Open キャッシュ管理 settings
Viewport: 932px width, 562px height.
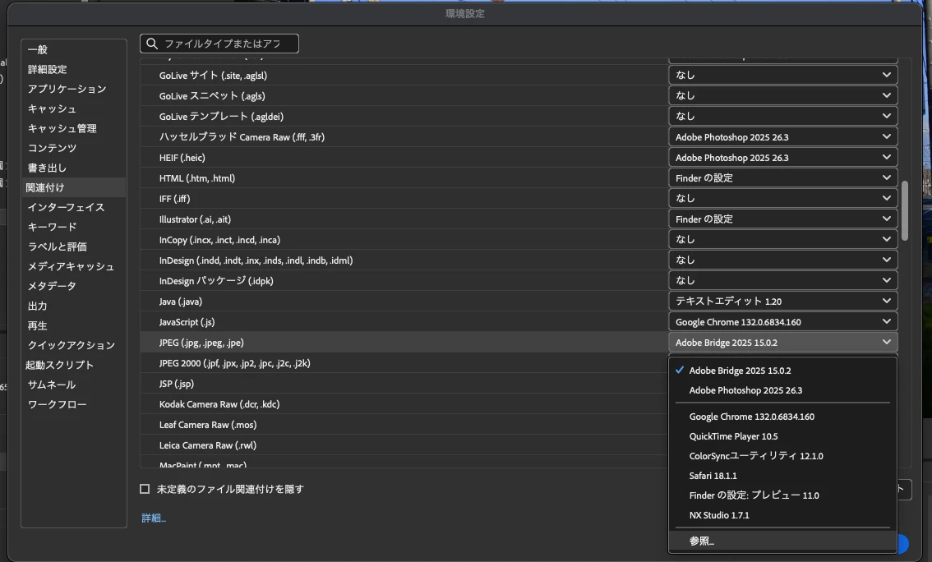click(62, 128)
